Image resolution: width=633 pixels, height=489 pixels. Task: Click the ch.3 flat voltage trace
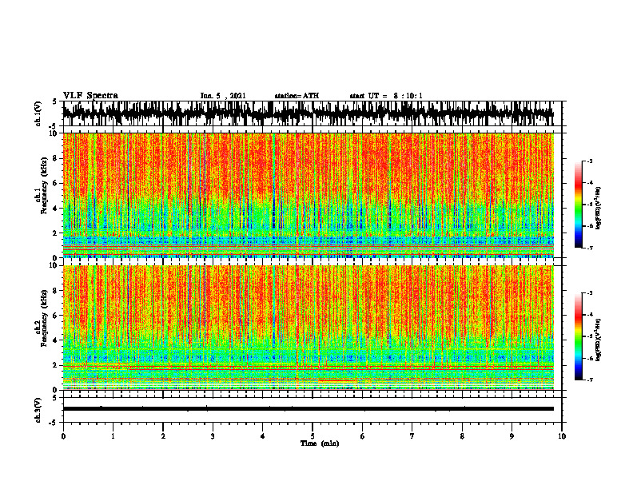click(x=309, y=409)
